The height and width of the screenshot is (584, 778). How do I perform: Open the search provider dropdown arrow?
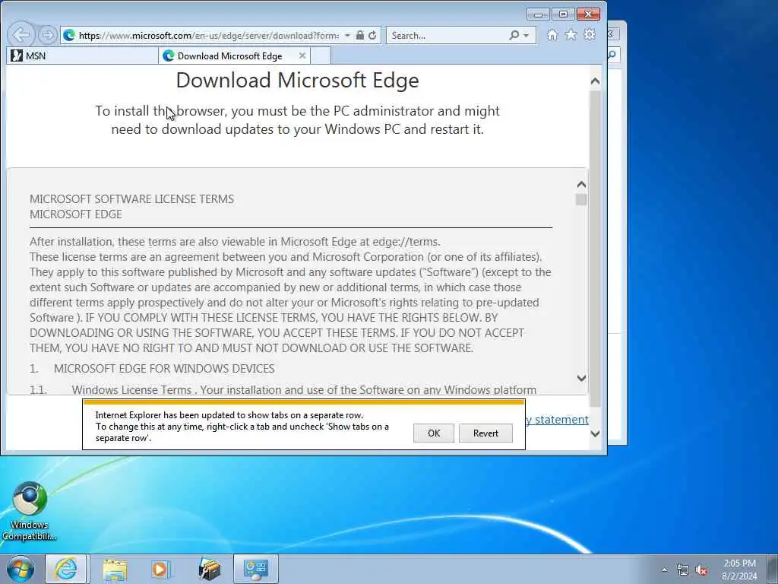(526, 35)
